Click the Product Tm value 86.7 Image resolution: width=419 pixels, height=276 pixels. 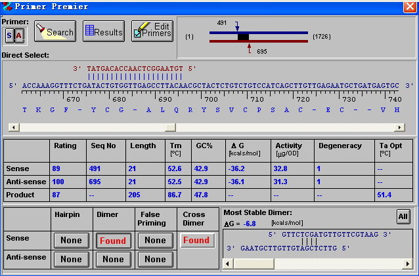pyautogui.click(x=175, y=195)
